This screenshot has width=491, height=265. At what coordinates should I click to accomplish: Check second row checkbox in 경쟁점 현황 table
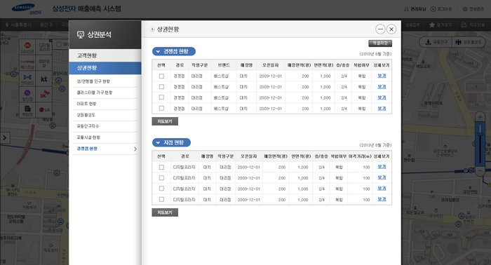[161, 87]
